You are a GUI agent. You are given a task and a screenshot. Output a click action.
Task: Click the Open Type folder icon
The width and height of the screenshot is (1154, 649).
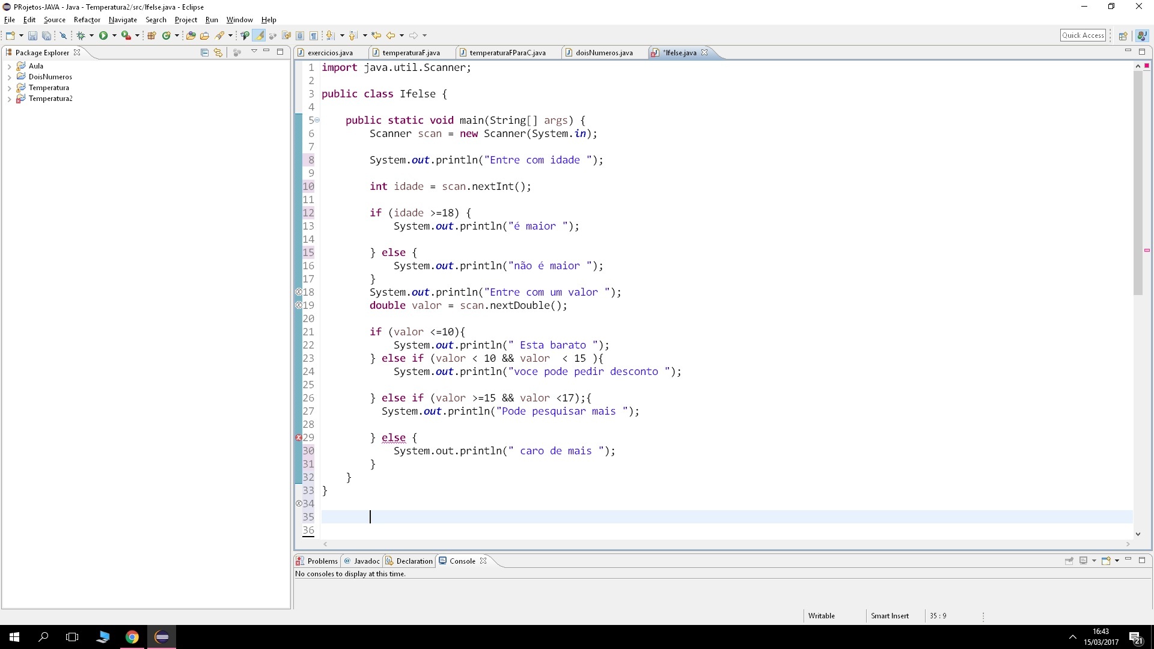coord(191,35)
